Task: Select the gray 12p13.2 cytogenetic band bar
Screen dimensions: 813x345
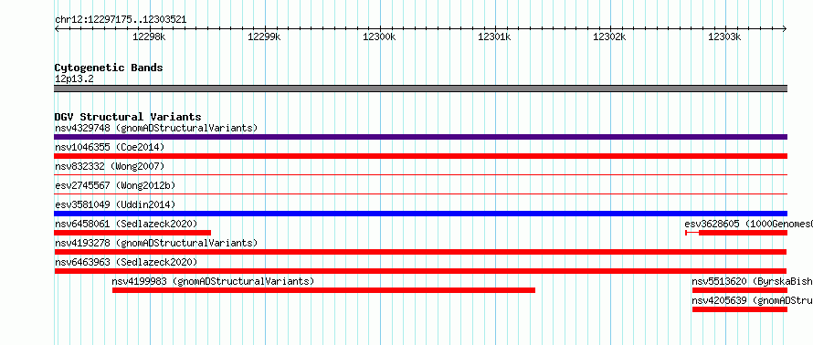Action: pyautogui.click(x=420, y=89)
